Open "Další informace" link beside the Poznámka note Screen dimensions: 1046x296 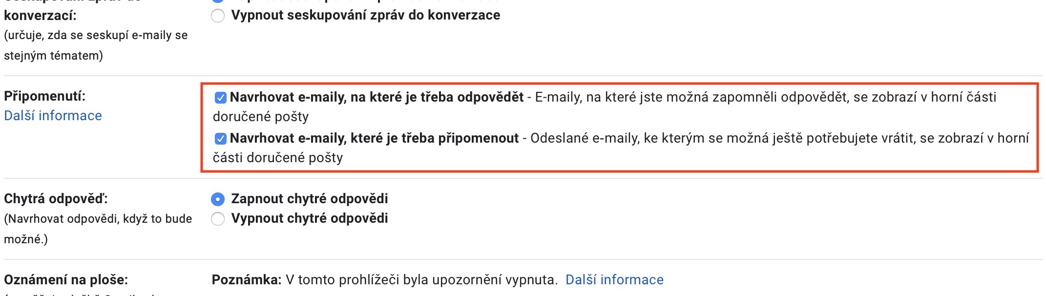(x=614, y=280)
